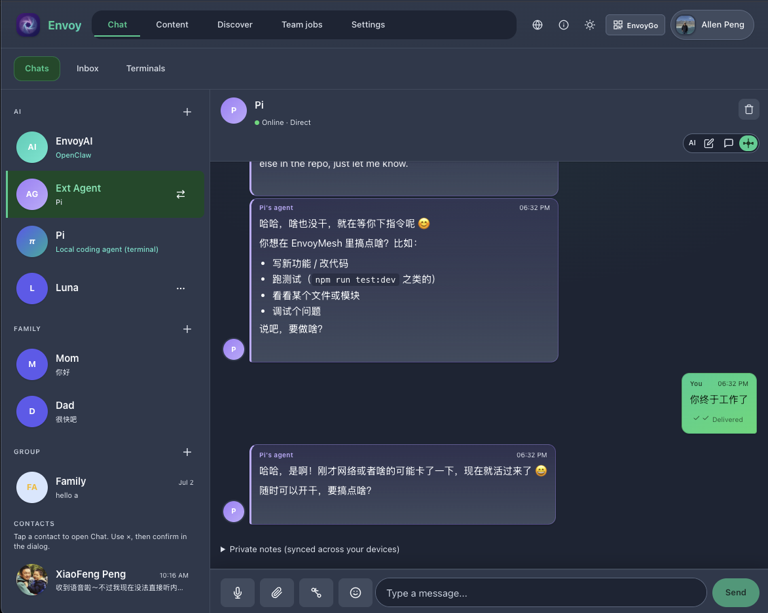This screenshot has width=768, height=613.
Task: Click the P avatar beside last agent message
Action: click(x=234, y=511)
